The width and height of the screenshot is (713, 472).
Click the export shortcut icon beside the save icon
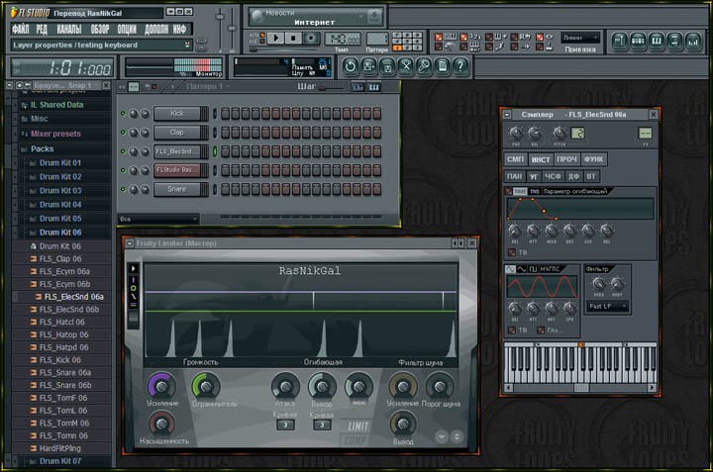387,66
